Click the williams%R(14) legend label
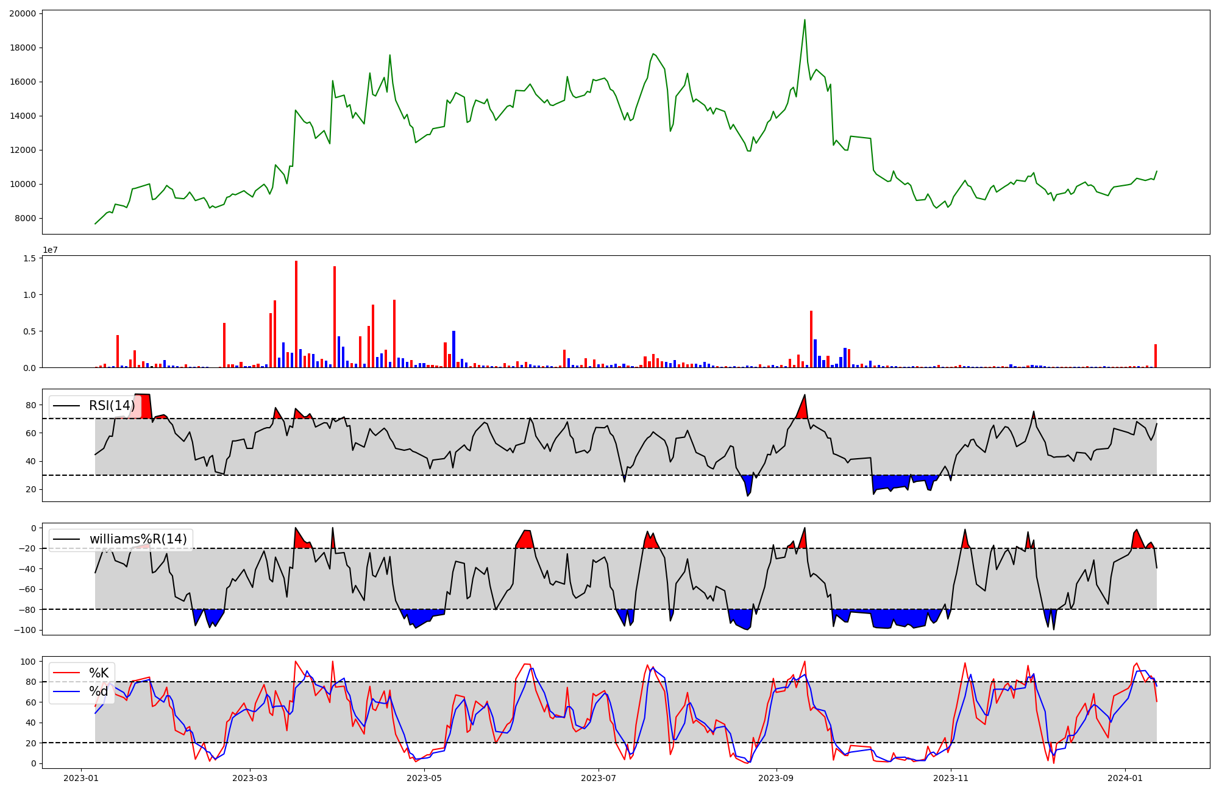The height and width of the screenshot is (792, 1219). (x=138, y=539)
